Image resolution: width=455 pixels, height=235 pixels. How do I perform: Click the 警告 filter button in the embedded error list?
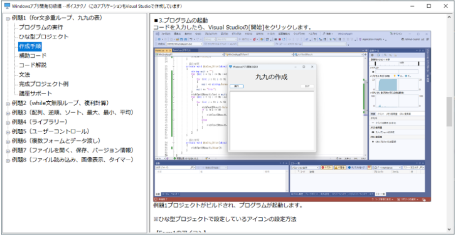[340, 168]
